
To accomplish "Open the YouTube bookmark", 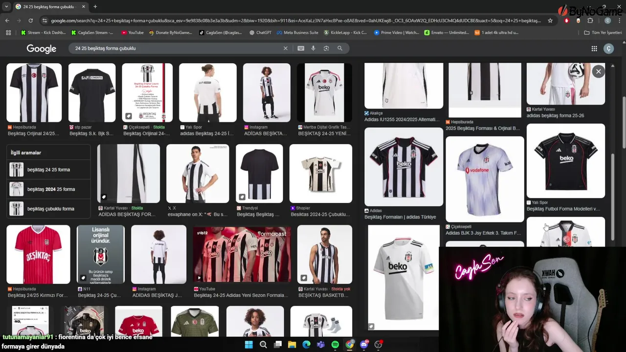I will (132, 33).
